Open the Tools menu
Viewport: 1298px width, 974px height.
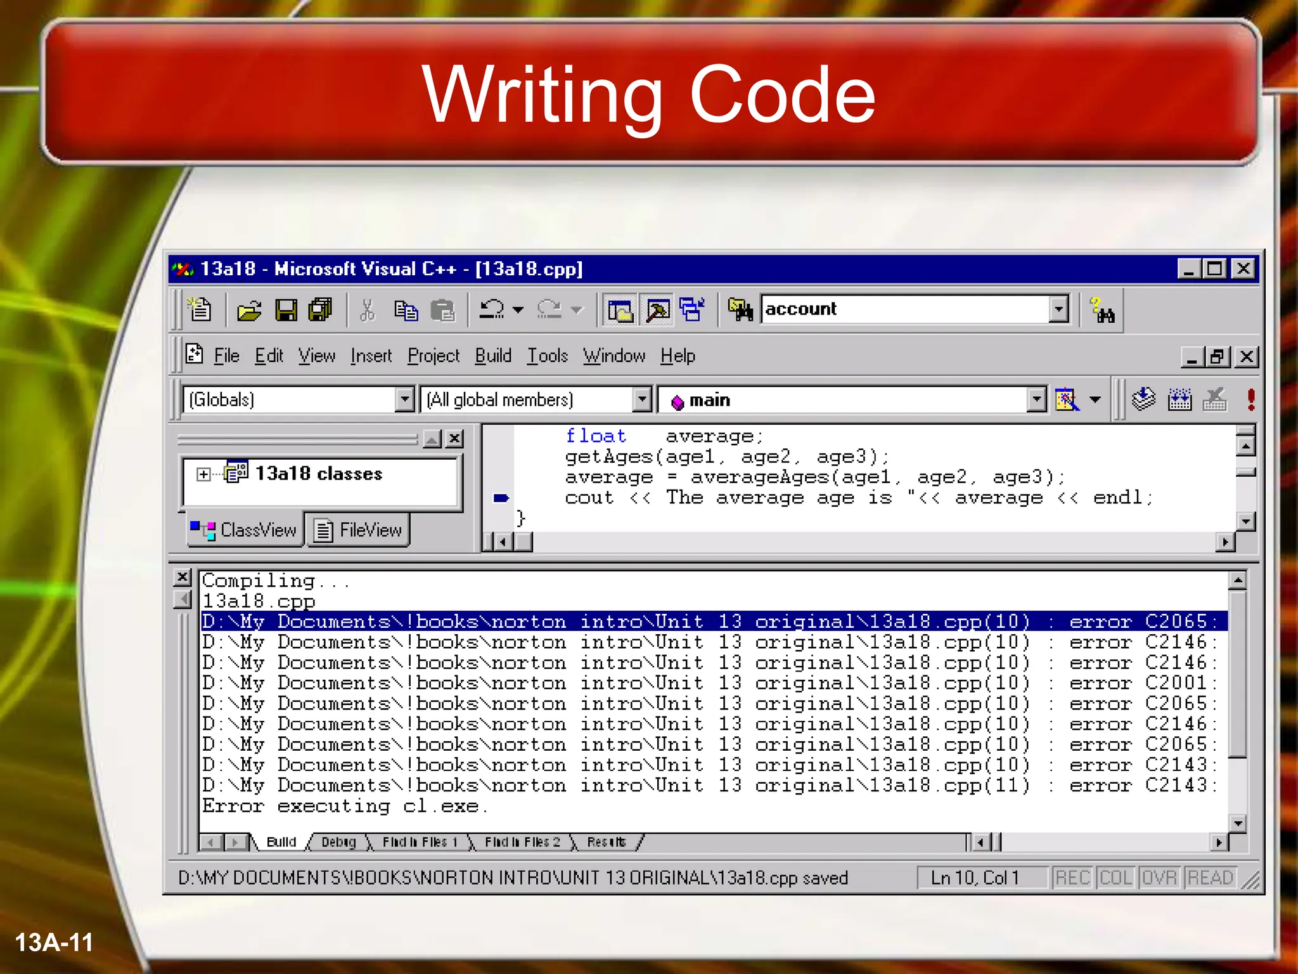click(x=548, y=356)
